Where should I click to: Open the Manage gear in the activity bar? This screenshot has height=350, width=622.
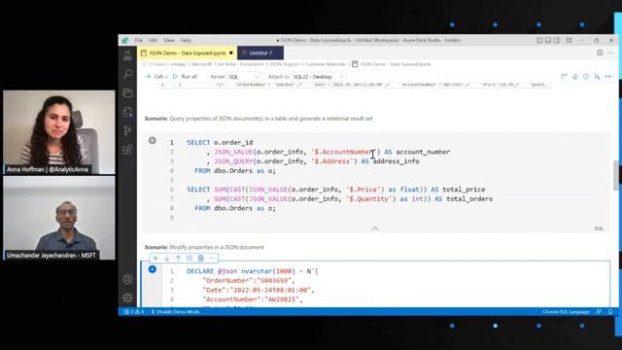pos(127,297)
